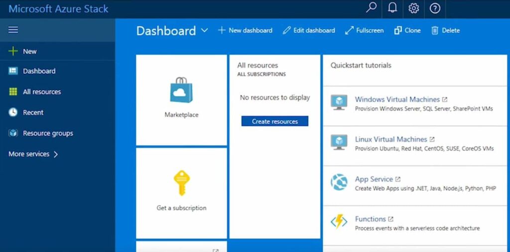Open portal settings gear icon
Image resolution: width=510 pixels, height=252 pixels.
click(x=413, y=8)
